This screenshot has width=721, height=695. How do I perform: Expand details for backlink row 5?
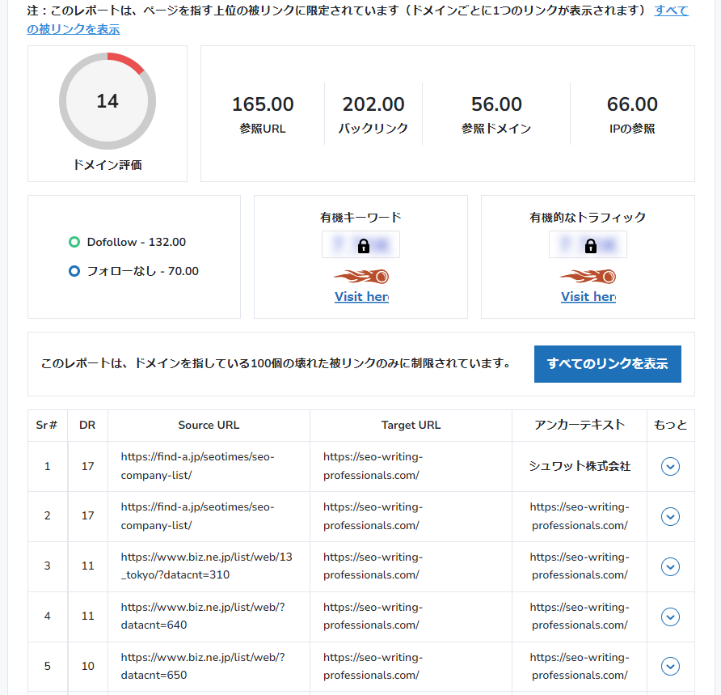pos(670,666)
